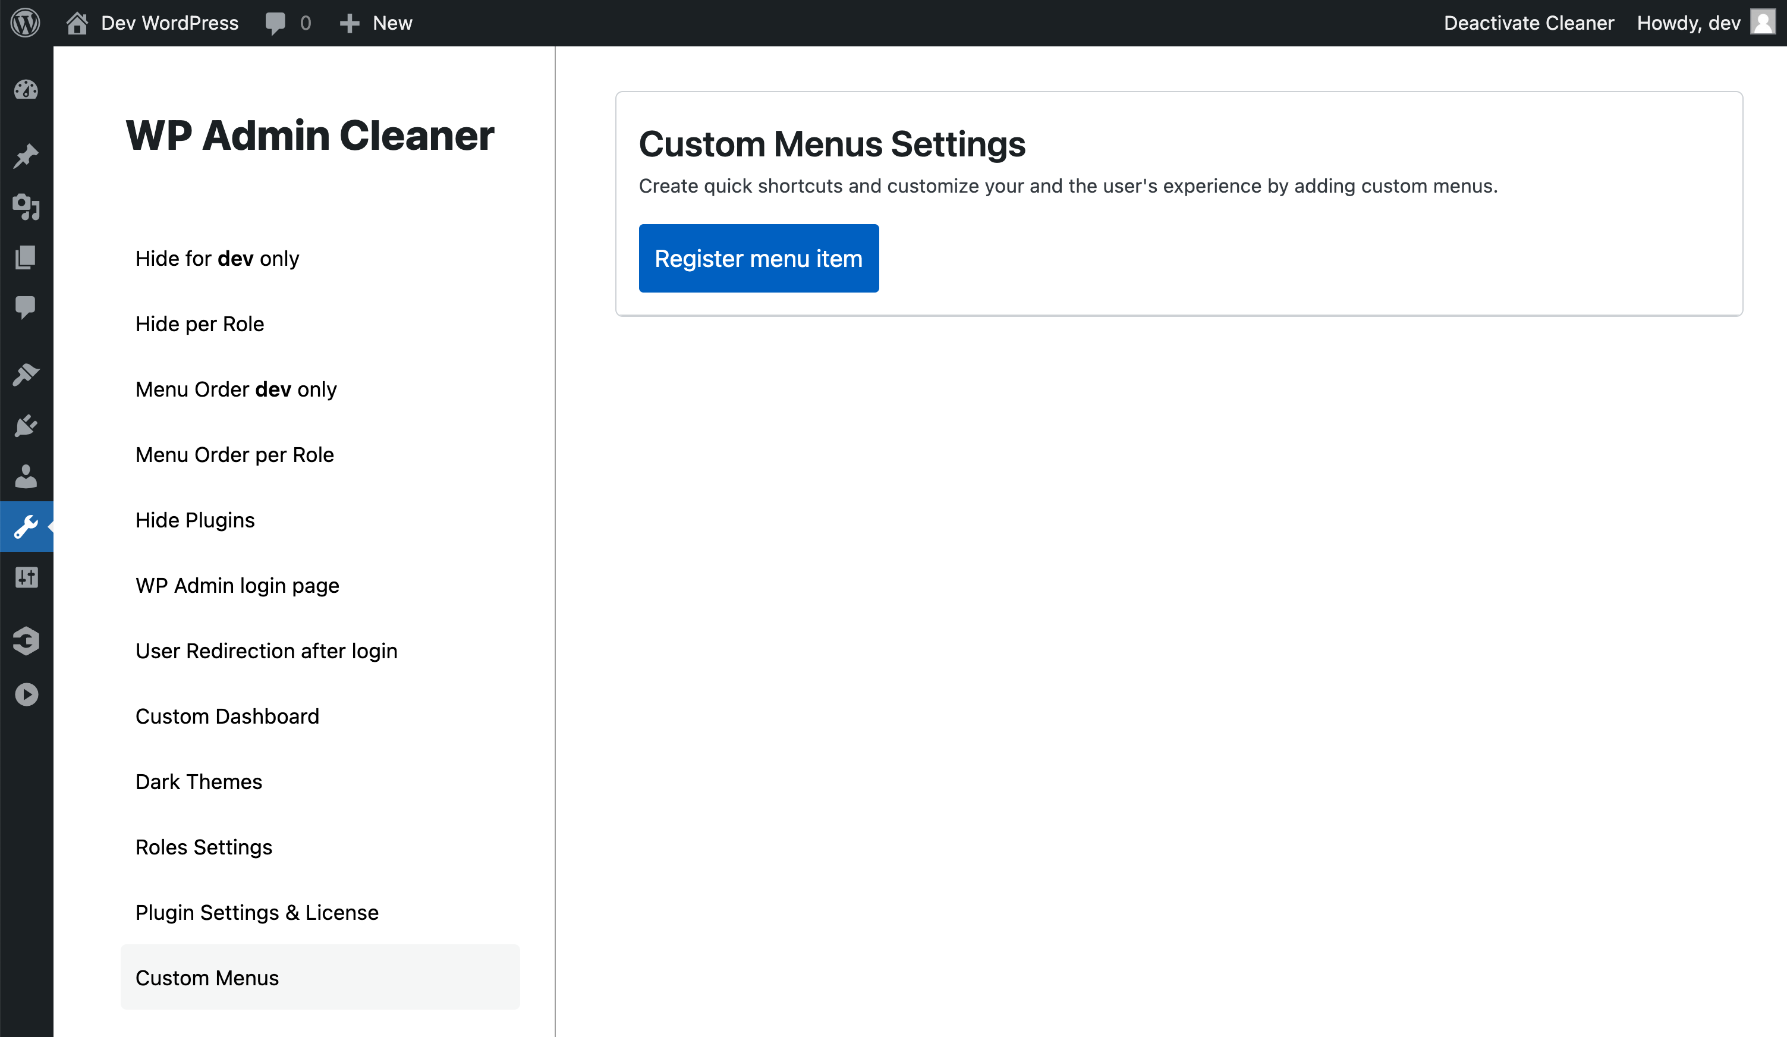This screenshot has width=1787, height=1037.
Task: Click the home icon for Dev WordPress
Action: (77, 23)
